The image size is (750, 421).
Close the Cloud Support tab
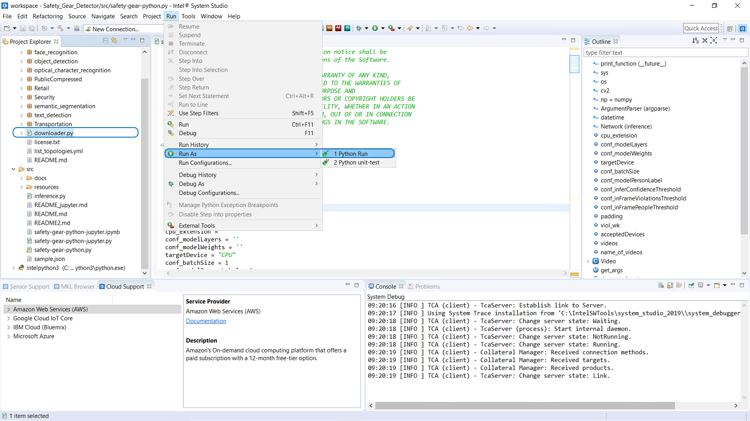(x=149, y=286)
